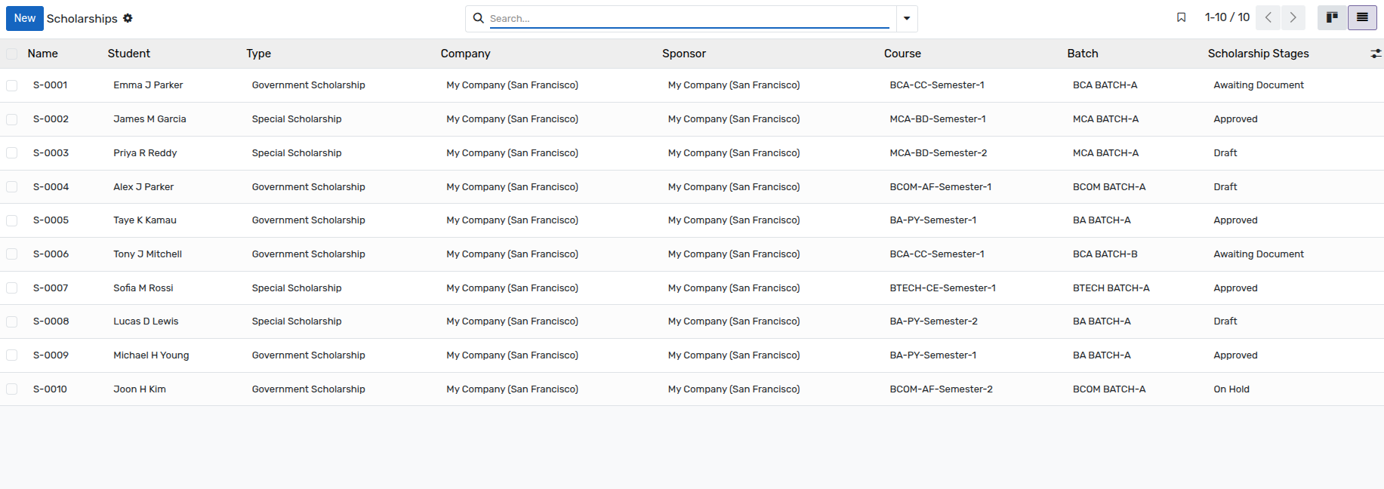
Task: Go to the previous page of records
Action: tap(1268, 17)
